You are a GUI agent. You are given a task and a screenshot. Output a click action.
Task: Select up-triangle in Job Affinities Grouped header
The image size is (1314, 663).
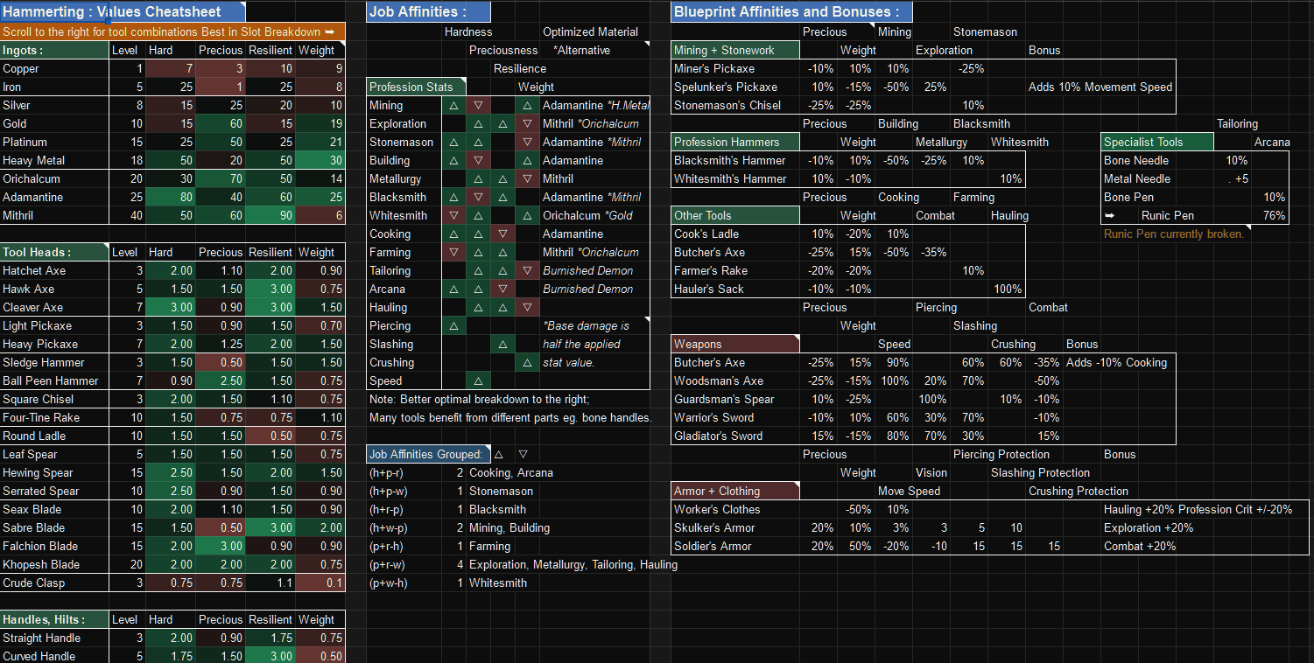pyautogui.click(x=499, y=454)
